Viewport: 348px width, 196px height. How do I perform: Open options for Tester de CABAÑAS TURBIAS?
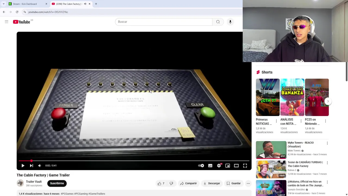[327, 163]
